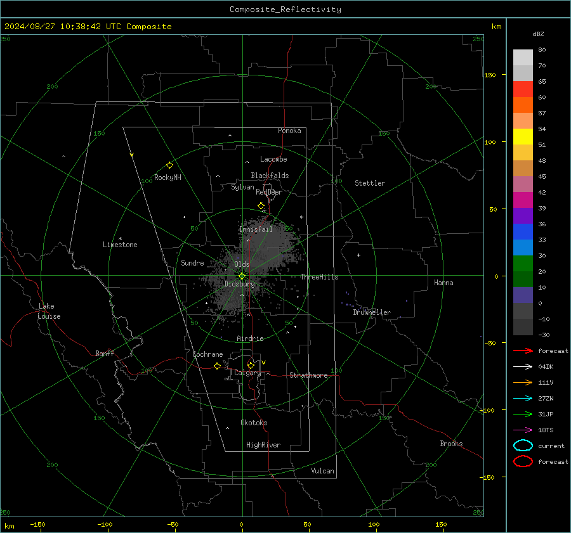This screenshot has height=533, width=571.
Task: Click the Lake Louise label
Action: (49, 311)
